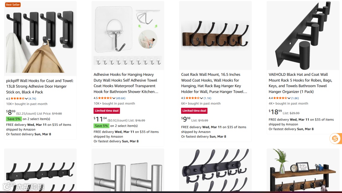
Task: Open the 49.6K reviews link
Action: pyautogui.click(x=121, y=98)
